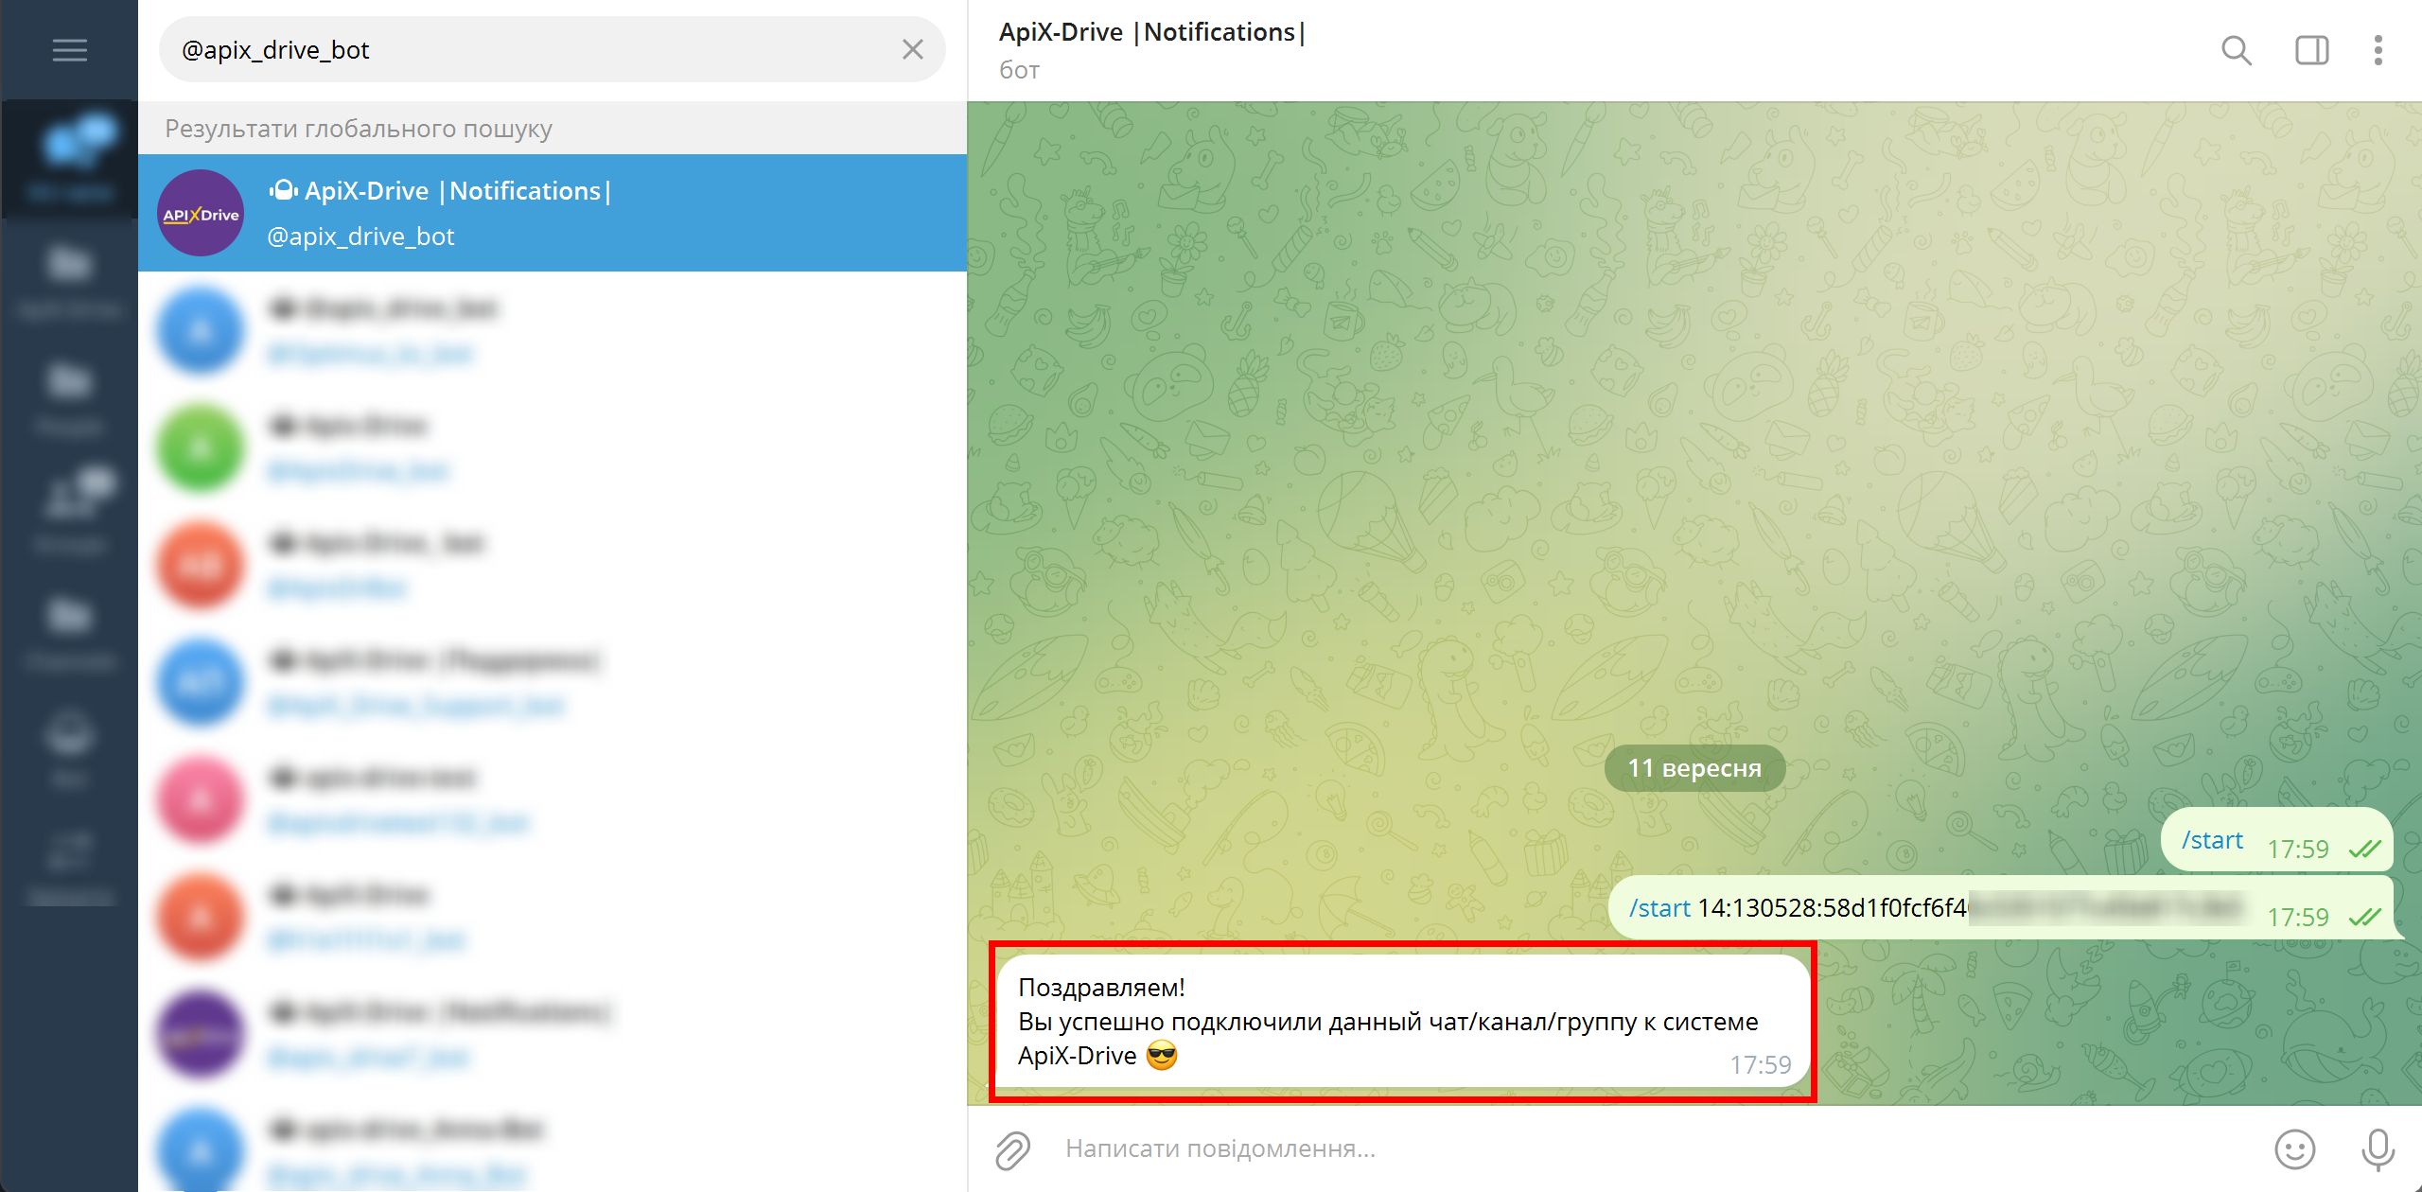Open chat header ApiX-Drive |Notifications| title
Viewport: 2422px width, 1192px height.
(x=1152, y=32)
